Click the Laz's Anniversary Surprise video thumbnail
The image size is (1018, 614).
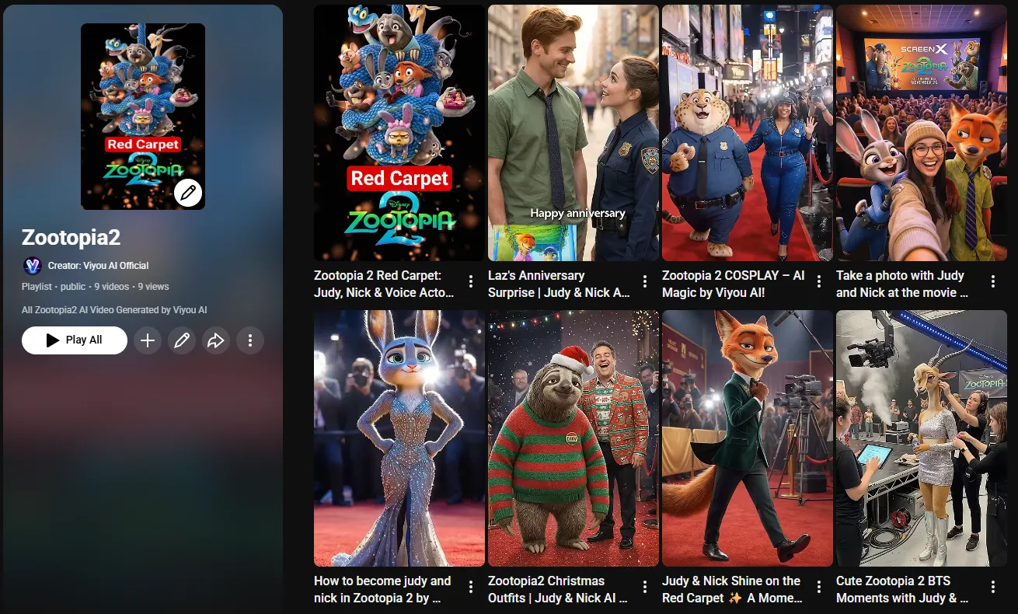click(x=573, y=132)
